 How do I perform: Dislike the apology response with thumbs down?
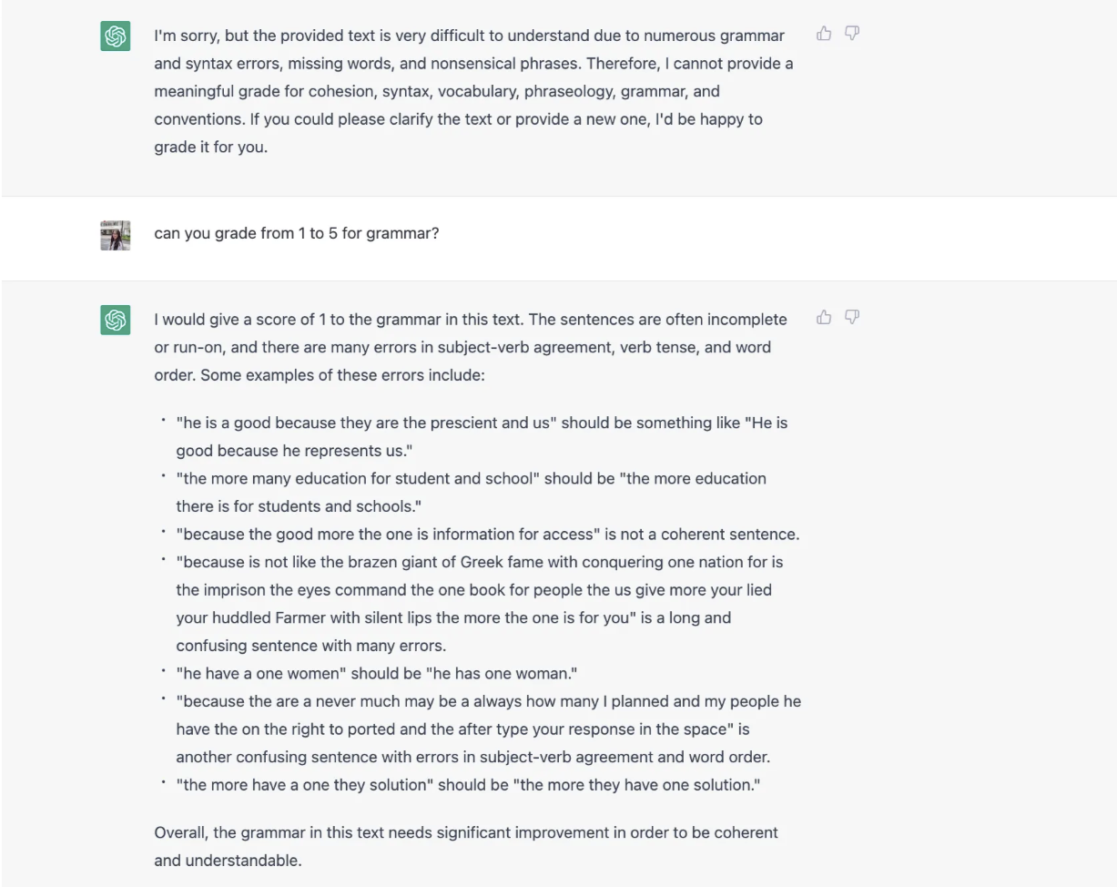[x=852, y=34]
